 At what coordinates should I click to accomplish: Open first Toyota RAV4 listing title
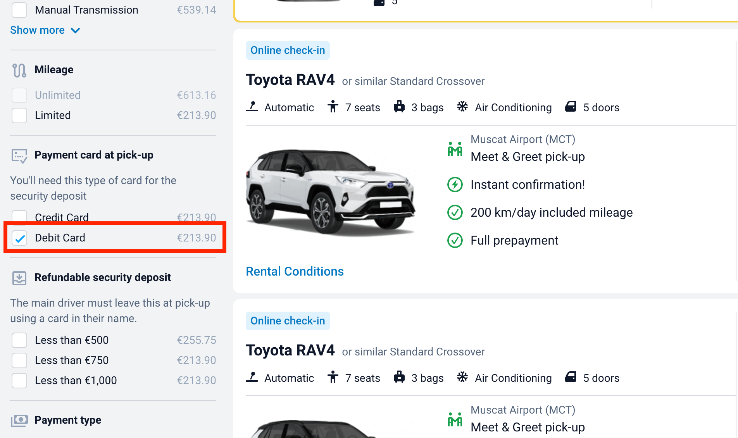coord(290,80)
